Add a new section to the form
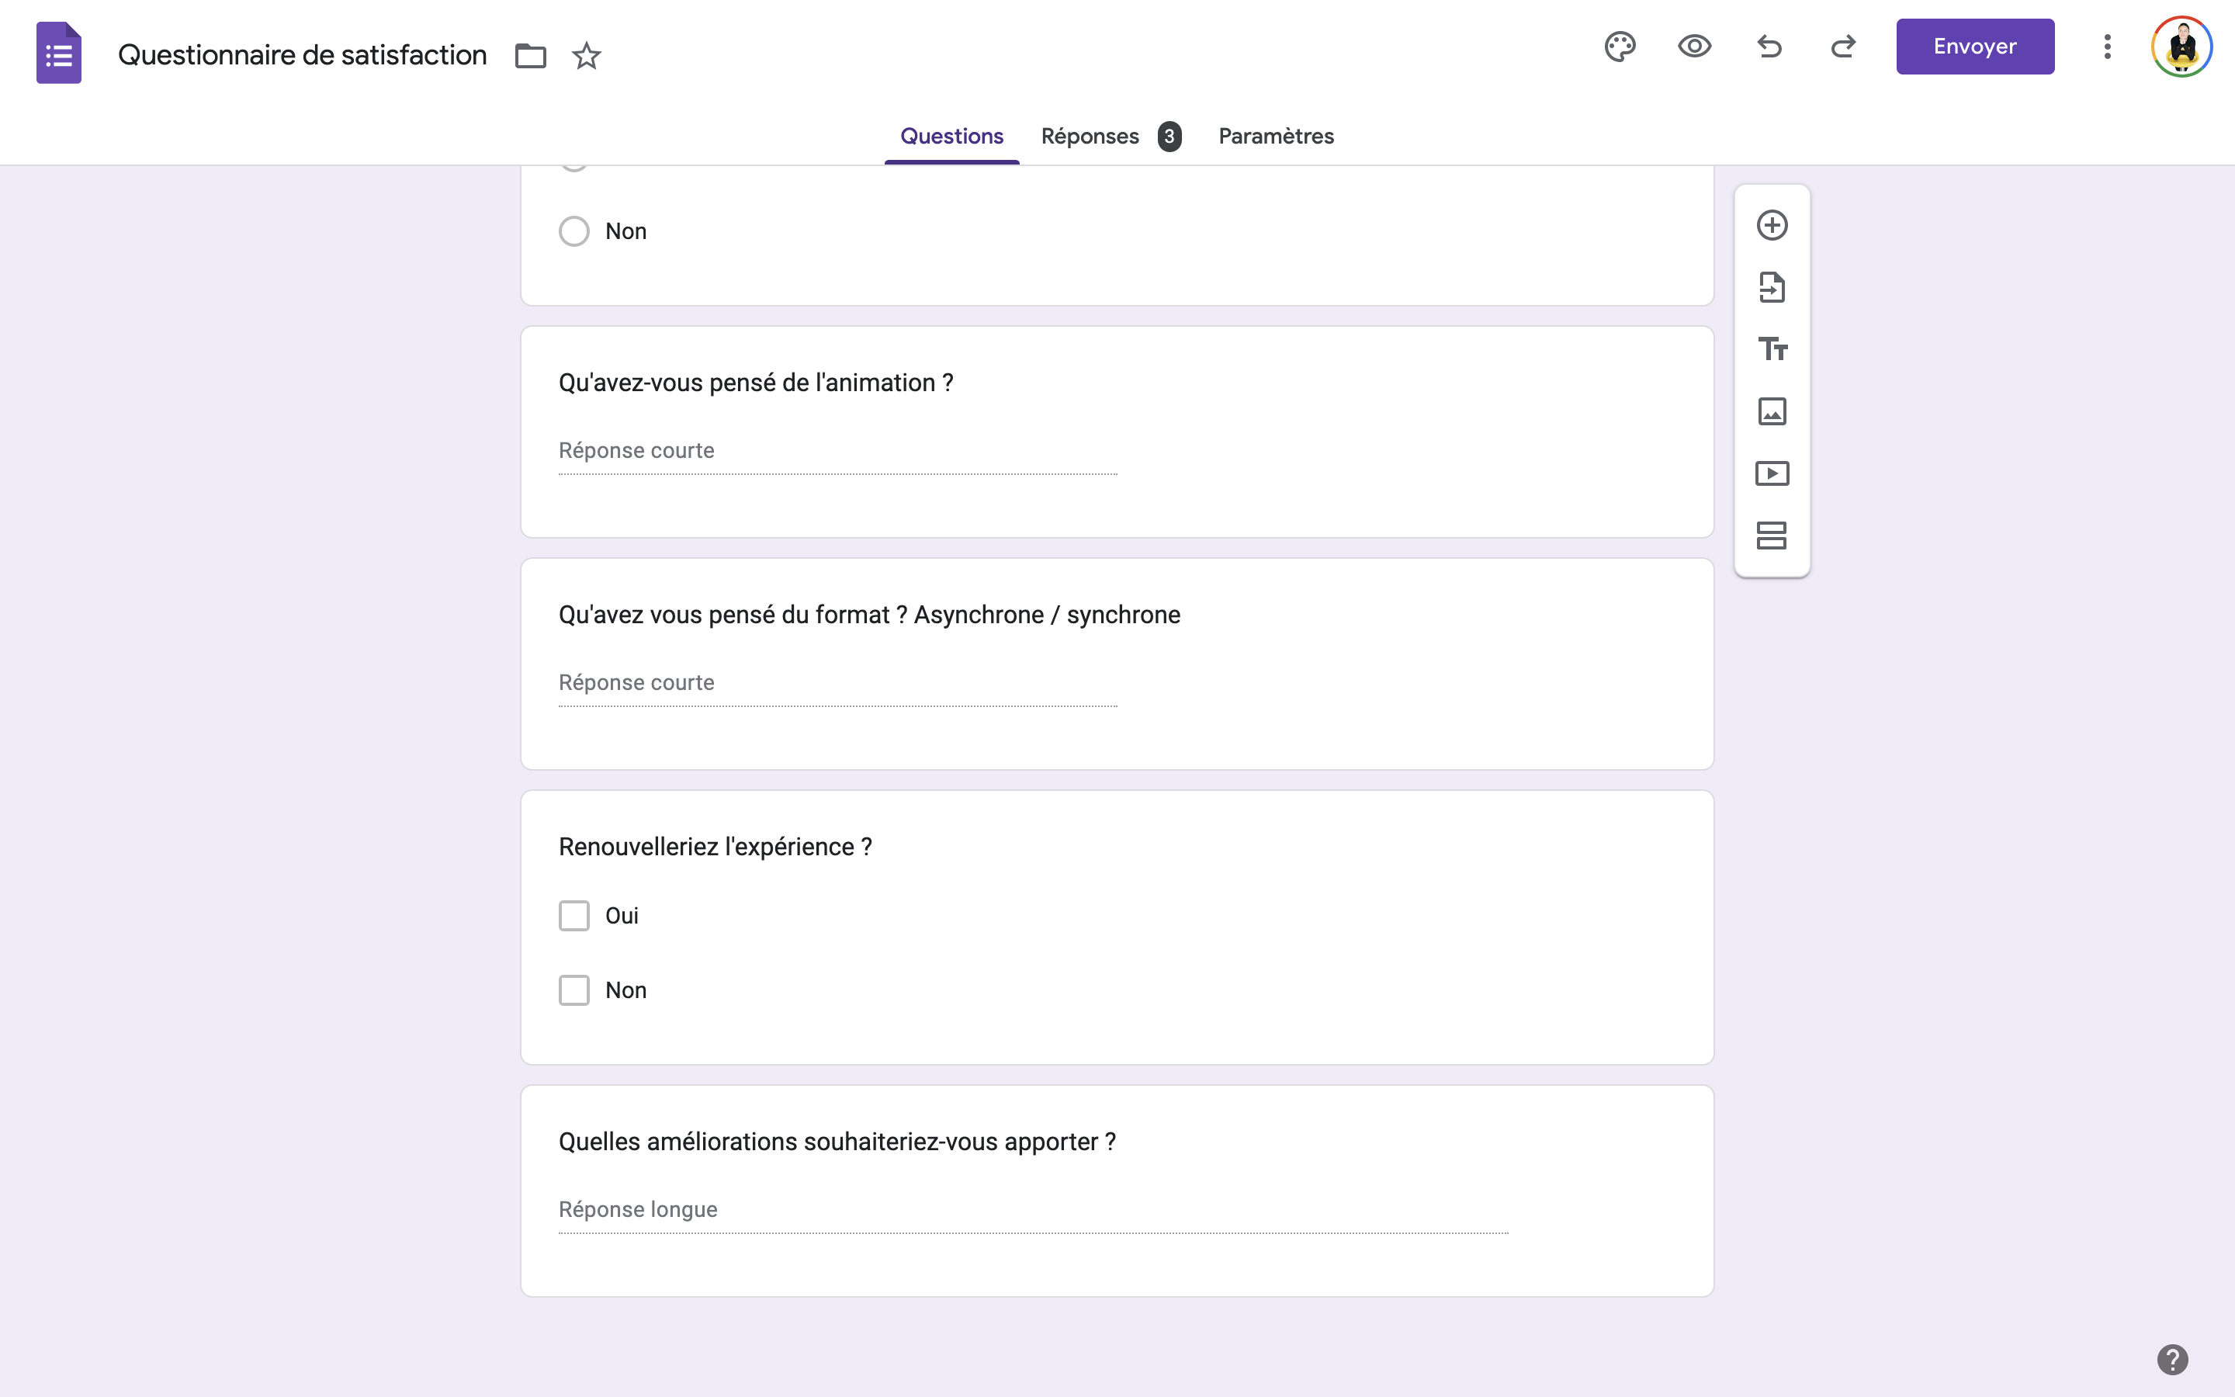Viewport: 2235px width, 1397px height. [1772, 536]
